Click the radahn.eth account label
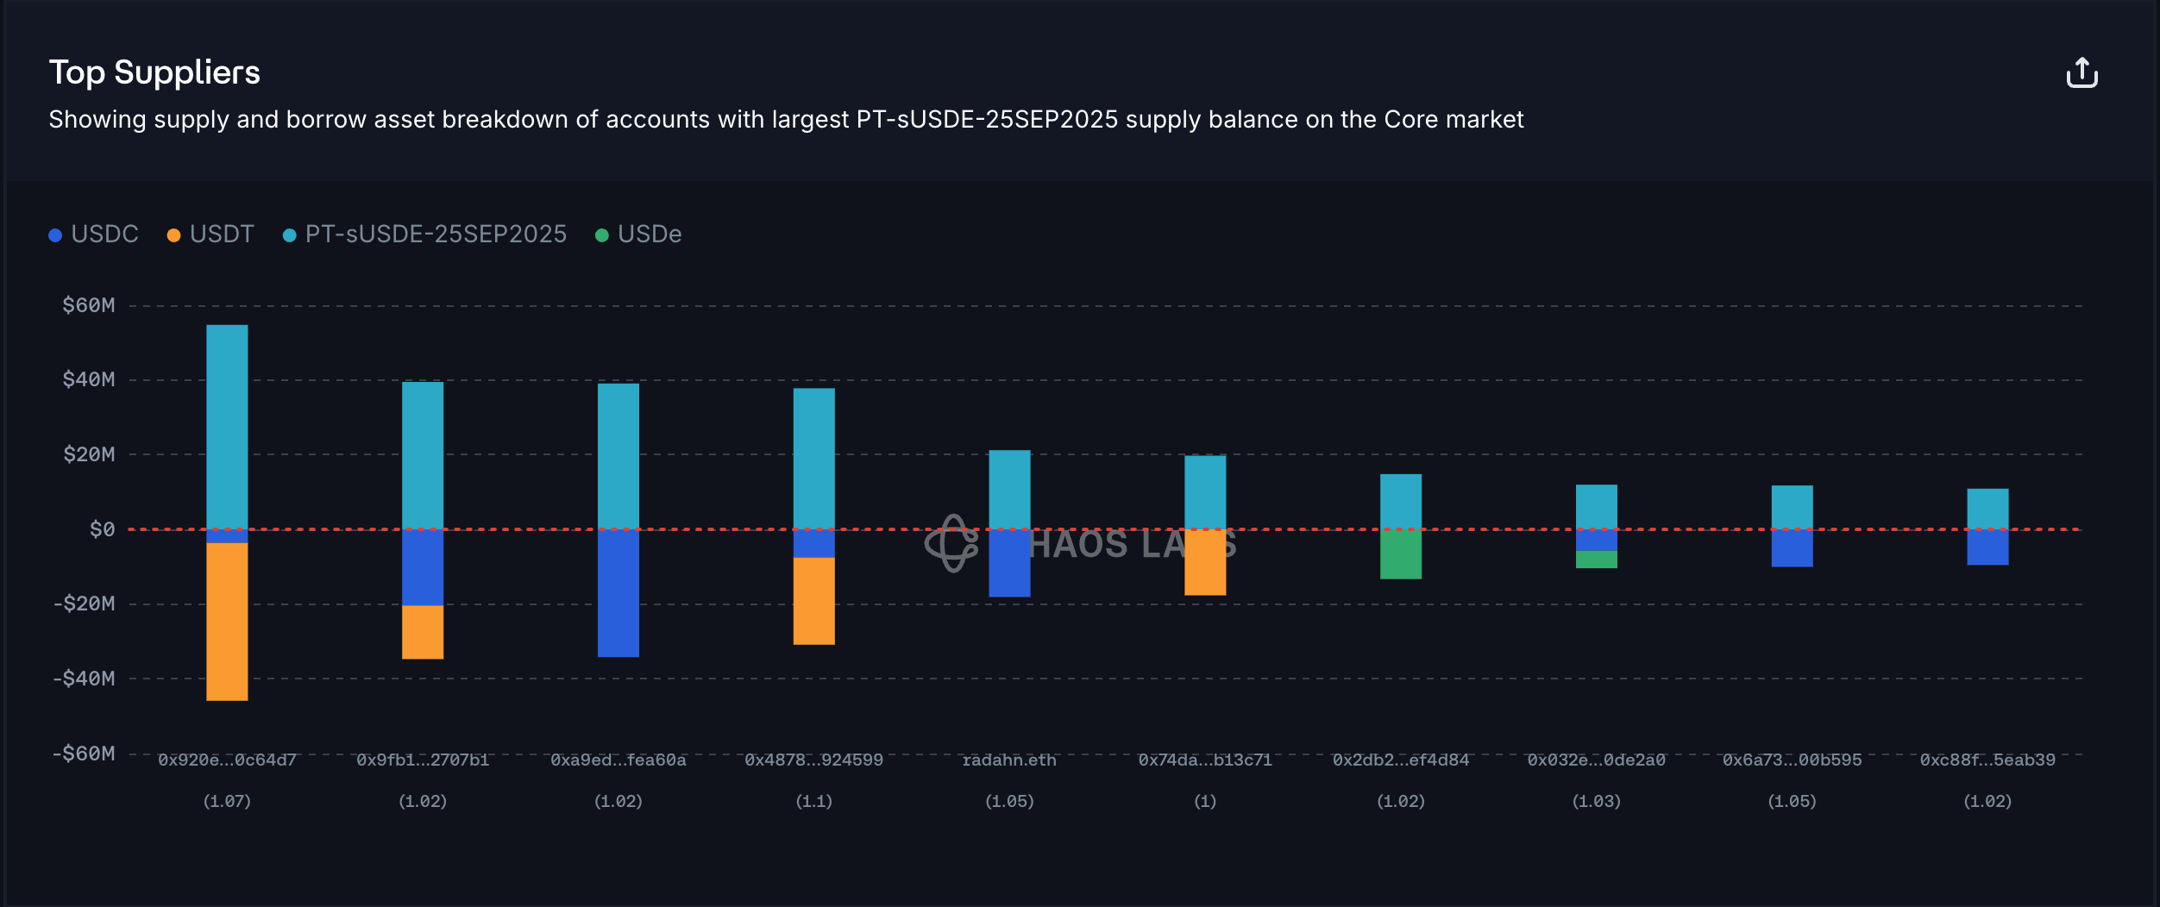 click(1009, 760)
